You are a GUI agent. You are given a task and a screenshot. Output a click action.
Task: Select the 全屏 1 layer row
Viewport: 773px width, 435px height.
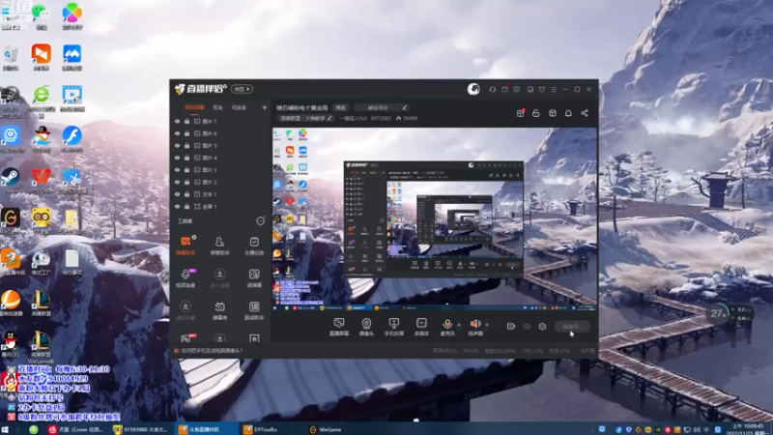(221, 207)
